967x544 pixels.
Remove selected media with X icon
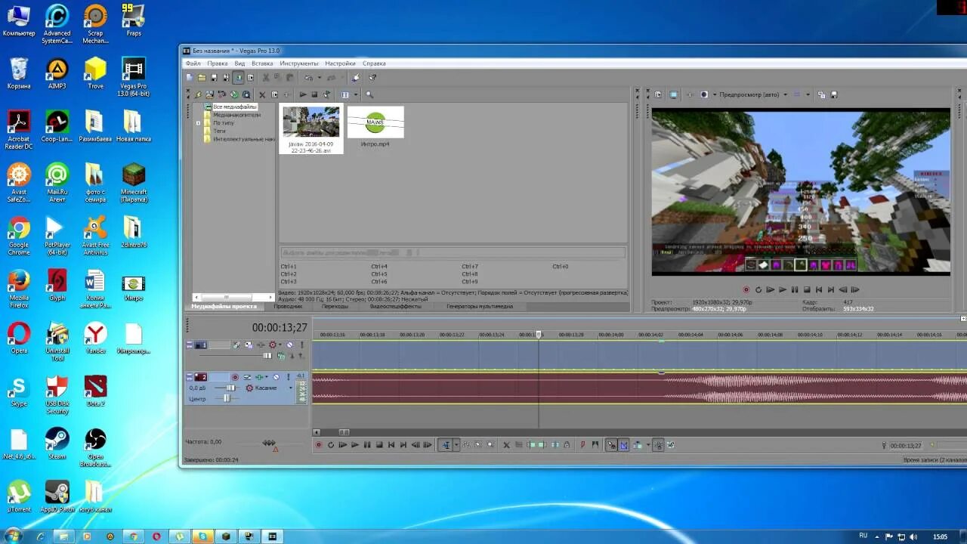(x=262, y=94)
